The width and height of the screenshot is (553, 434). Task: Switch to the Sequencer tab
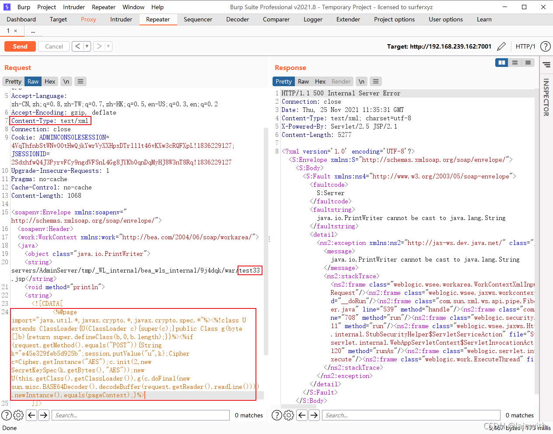[x=198, y=19]
